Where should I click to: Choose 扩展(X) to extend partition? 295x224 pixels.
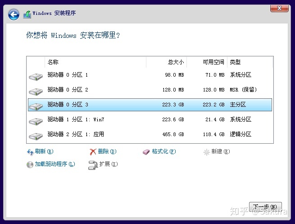tap(109, 164)
